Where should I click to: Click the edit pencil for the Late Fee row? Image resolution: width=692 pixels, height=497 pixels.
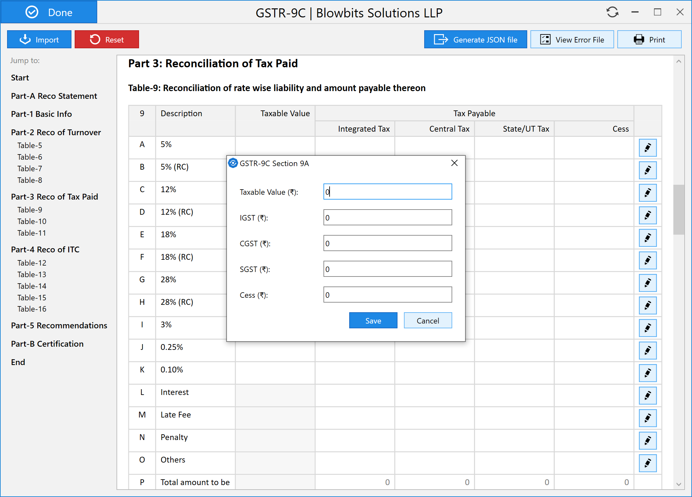647,418
